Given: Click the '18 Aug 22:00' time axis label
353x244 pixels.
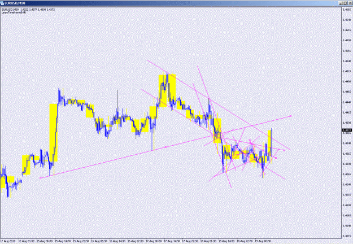Looking at the screenshot, I should click(x=245, y=241).
